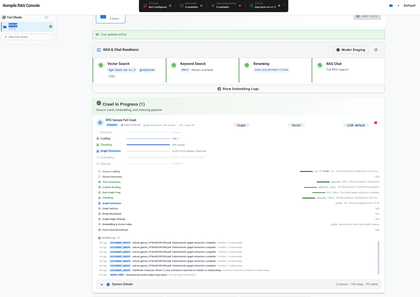Expand System Details chevron
This screenshot has height=297, width=420.
click(x=102, y=284)
